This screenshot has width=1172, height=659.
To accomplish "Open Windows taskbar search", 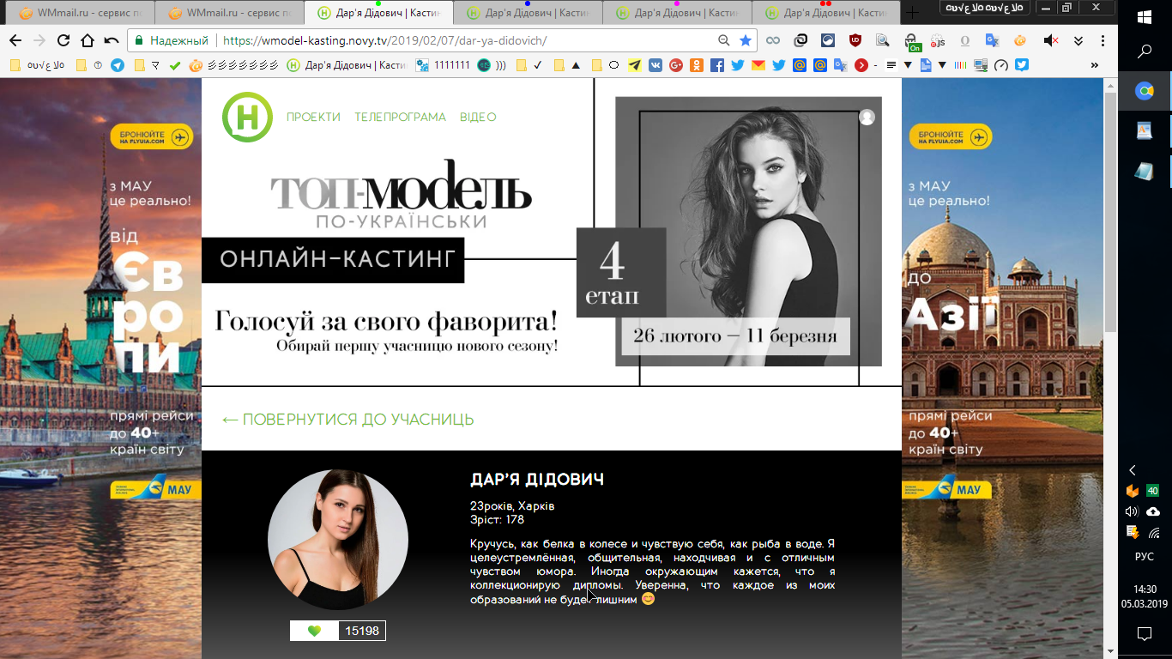I will [x=1145, y=52].
